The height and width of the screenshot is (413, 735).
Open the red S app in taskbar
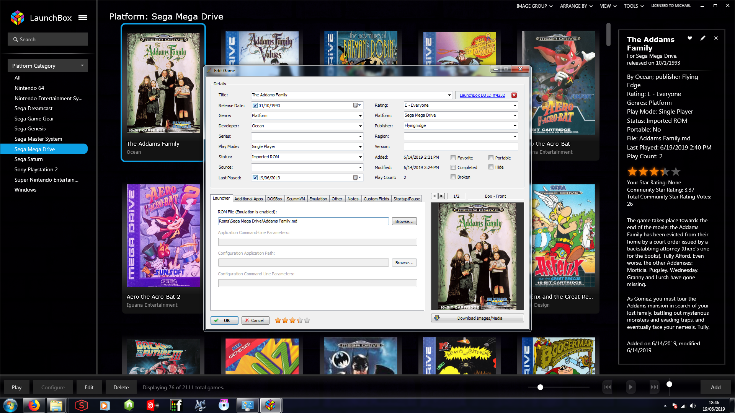[x=81, y=405]
